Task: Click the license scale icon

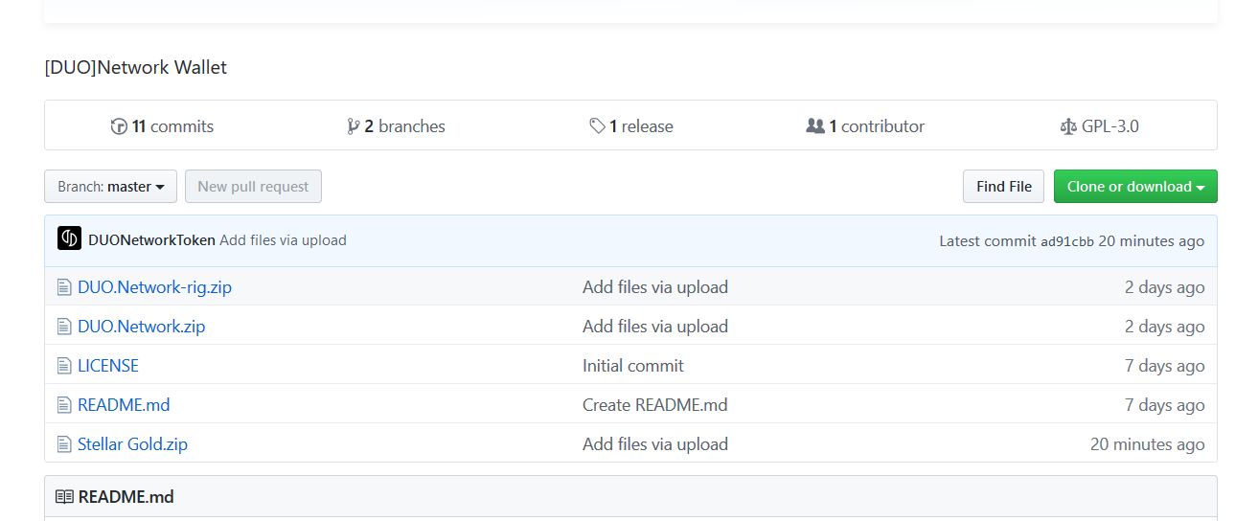Action: (x=1068, y=126)
